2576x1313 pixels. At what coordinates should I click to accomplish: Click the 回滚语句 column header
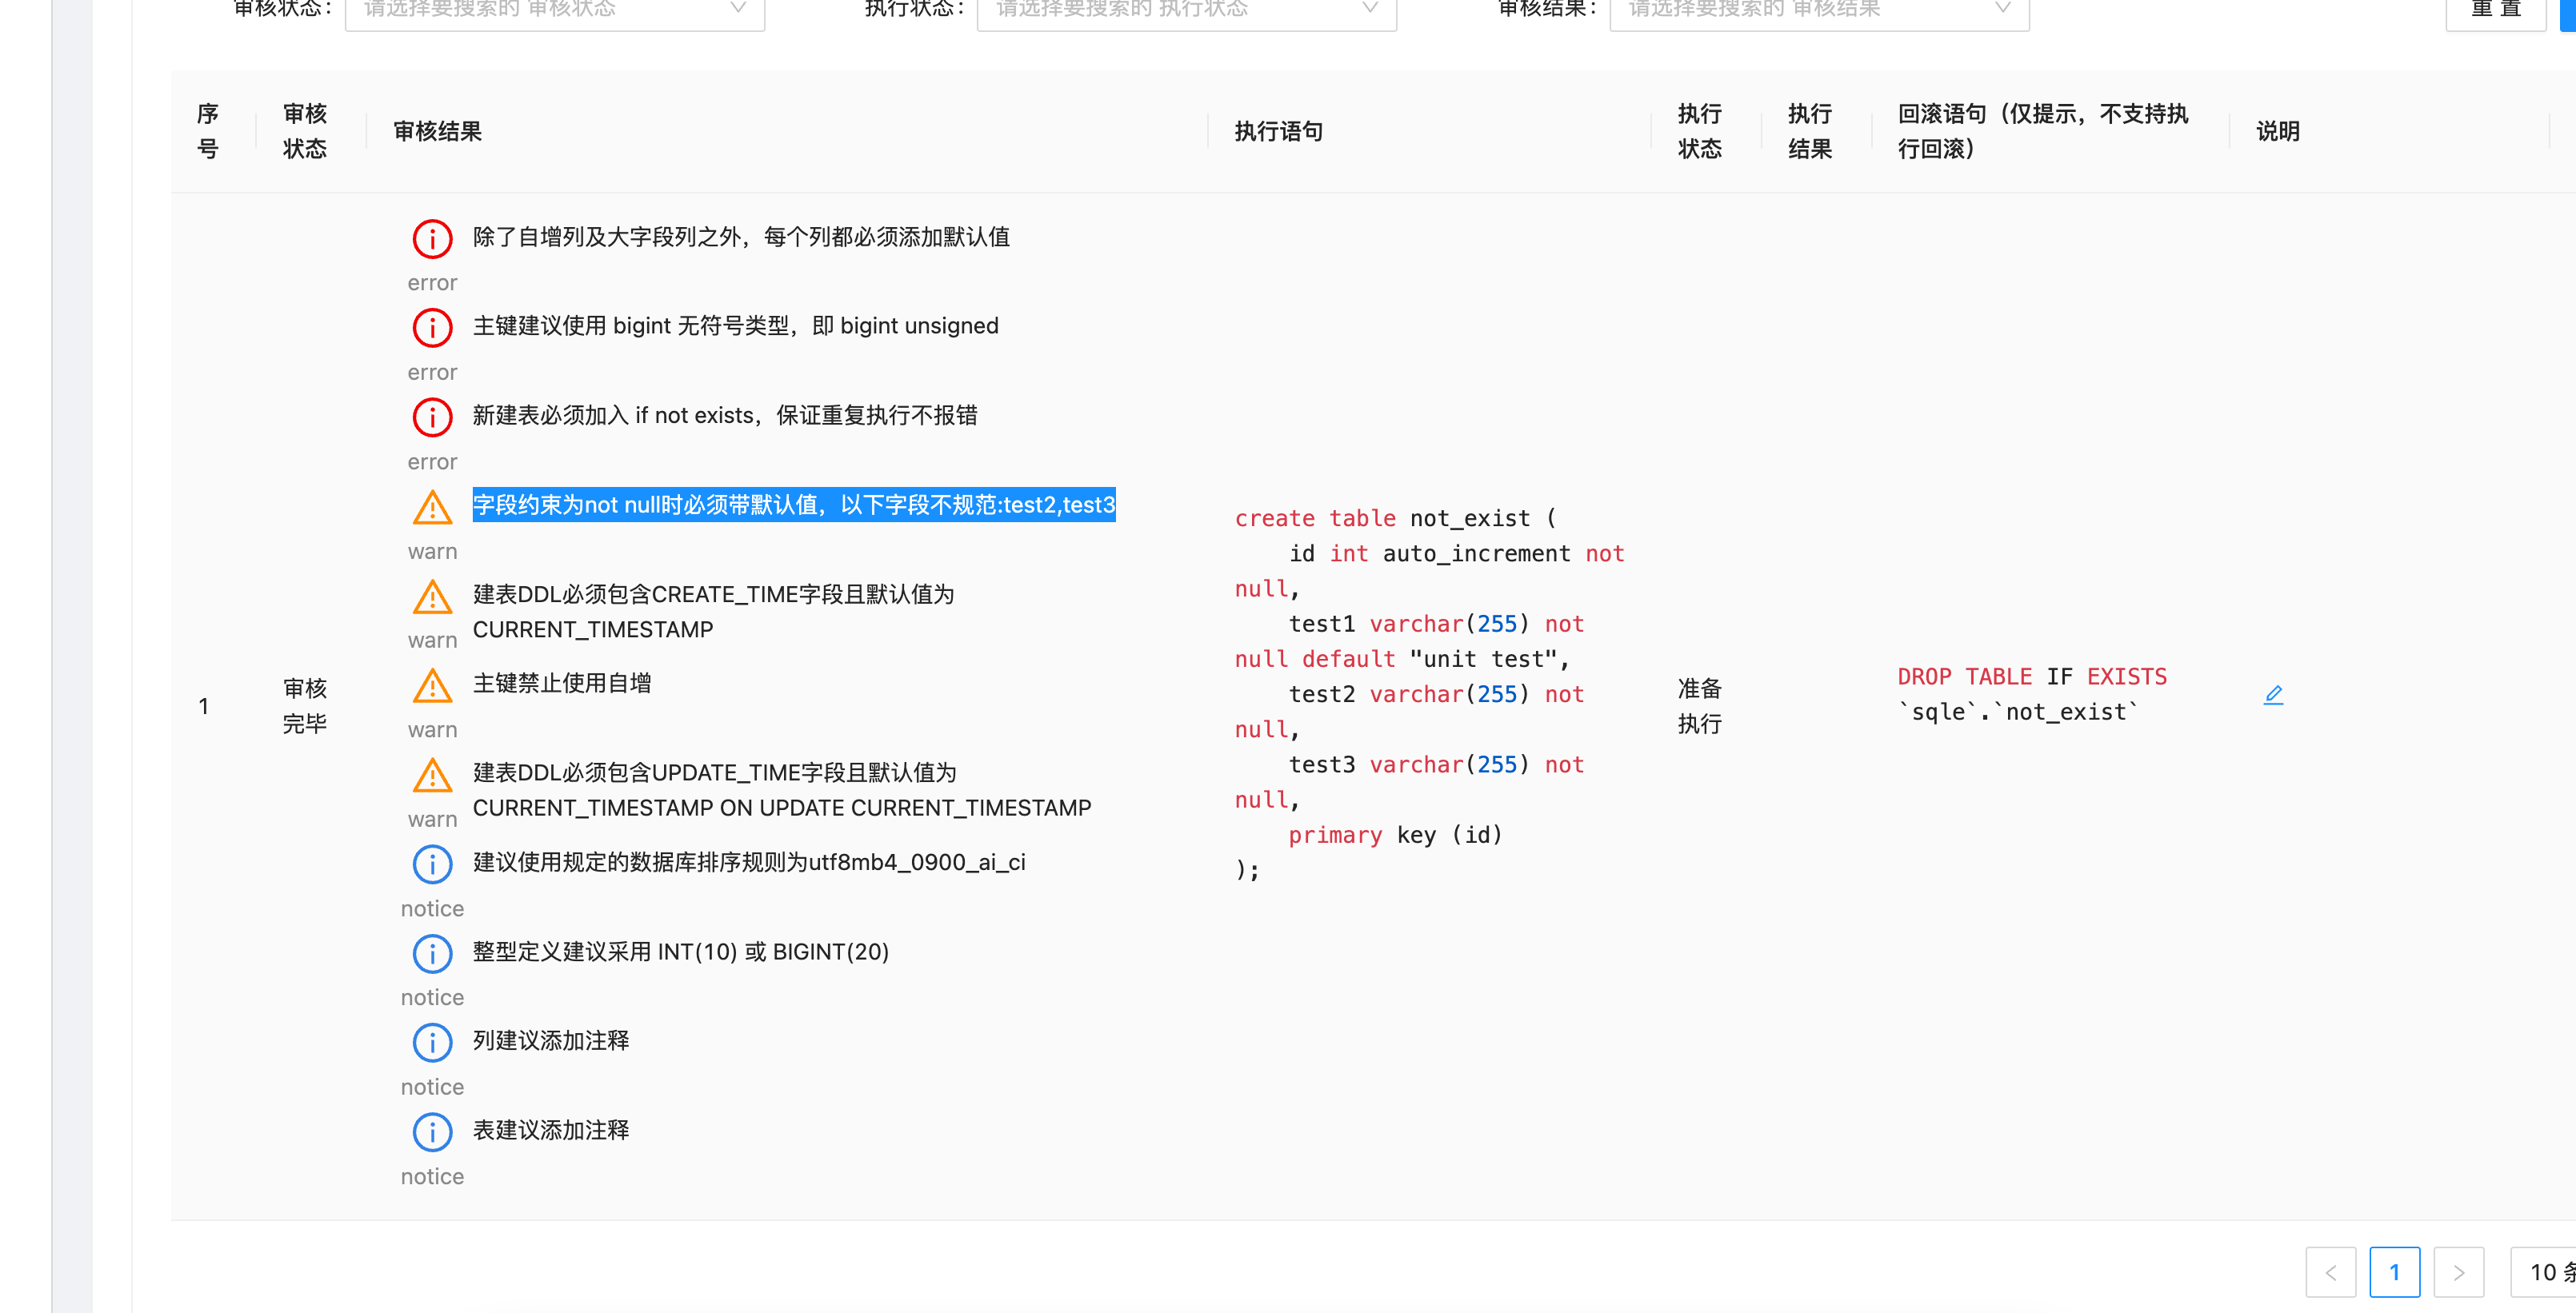(x=2043, y=131)
